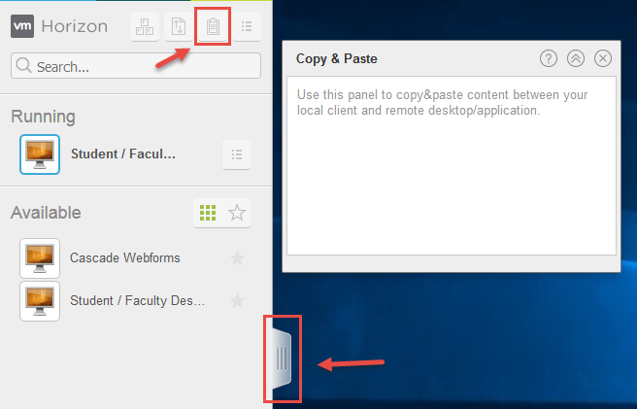Mark Cascade Webforms as favorite

(237, 257)
